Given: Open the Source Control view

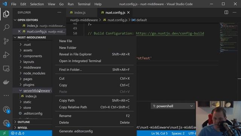Looking at the screenshot, I should coord(6,41).
